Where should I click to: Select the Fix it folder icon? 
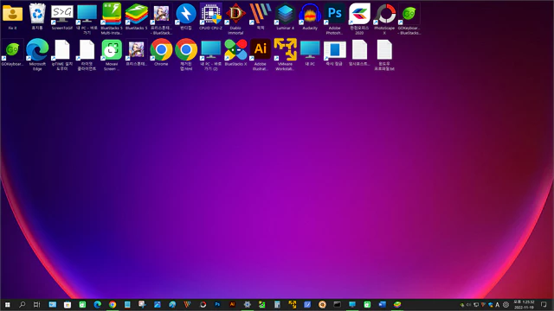[x=12, y=16]
